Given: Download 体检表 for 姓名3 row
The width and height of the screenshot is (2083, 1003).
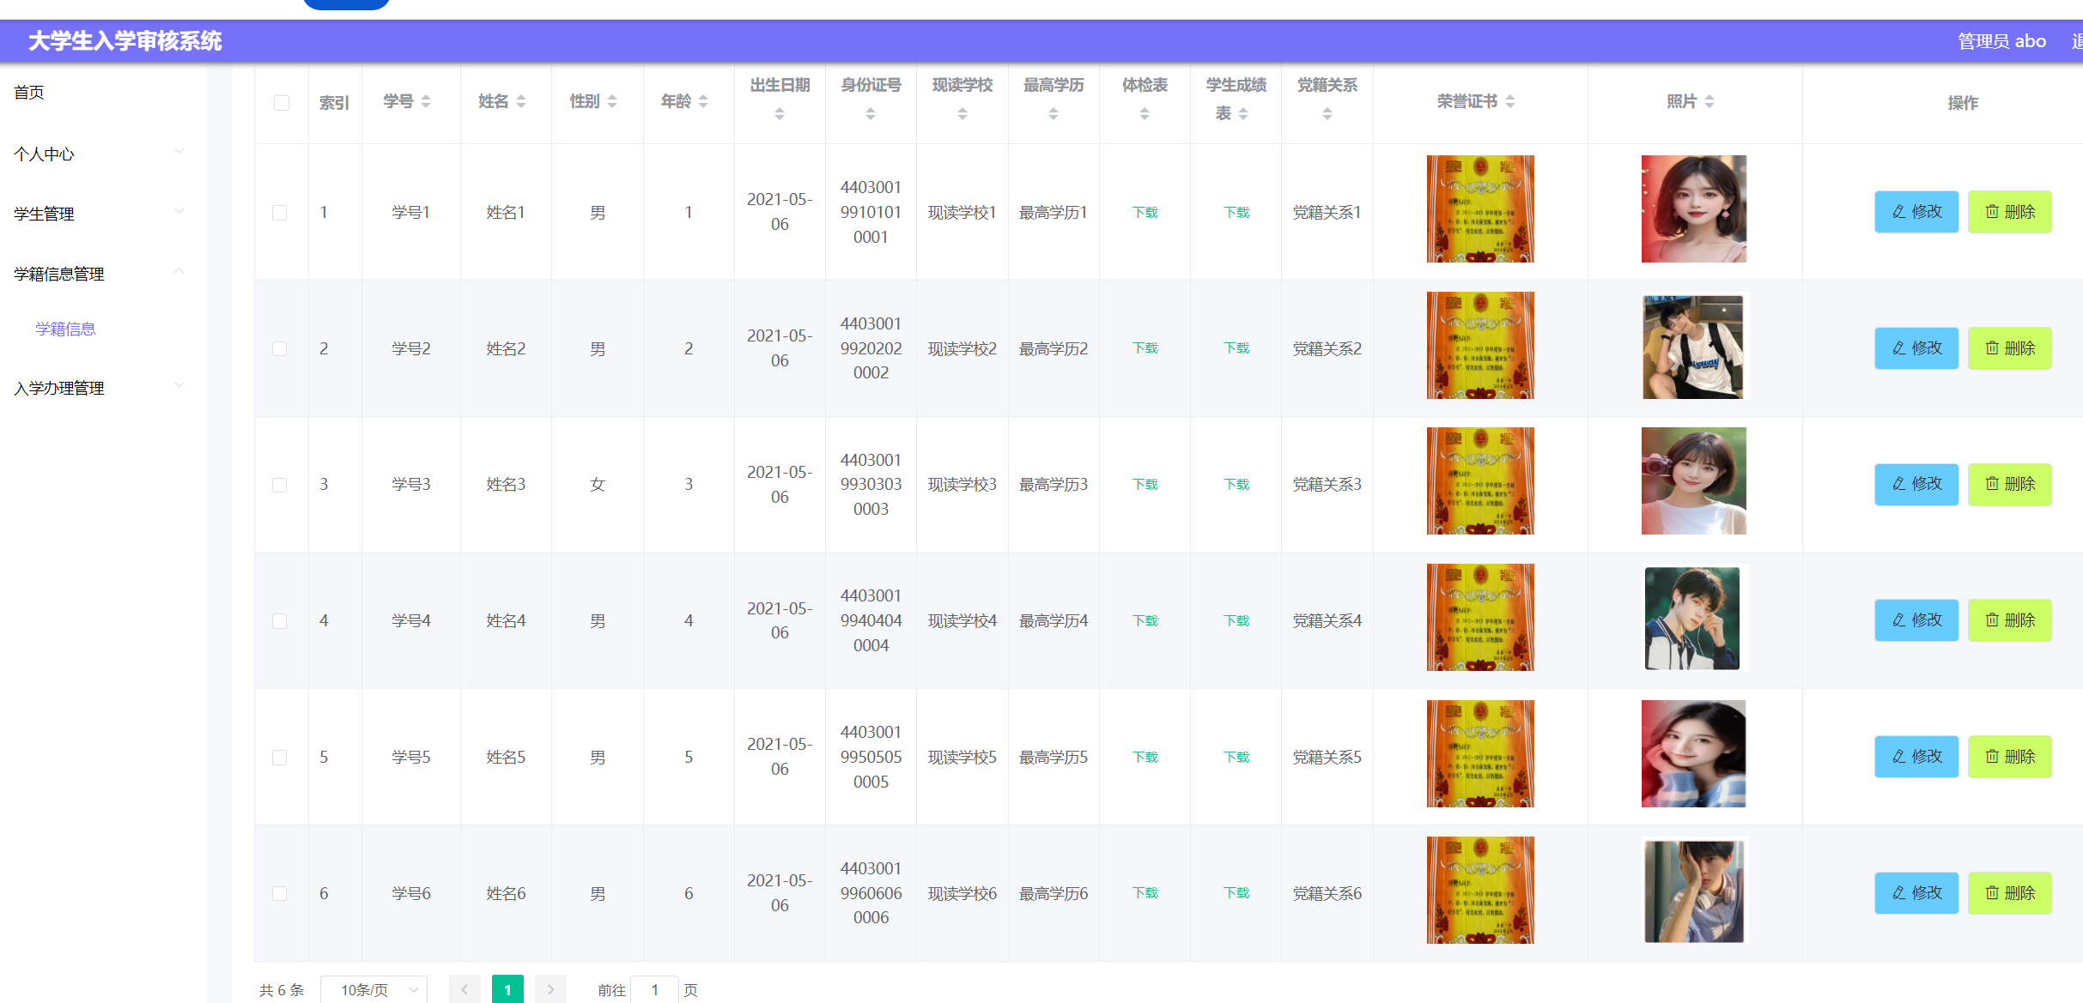Looking at the screenshot, I should click(x=1145, y=484).
